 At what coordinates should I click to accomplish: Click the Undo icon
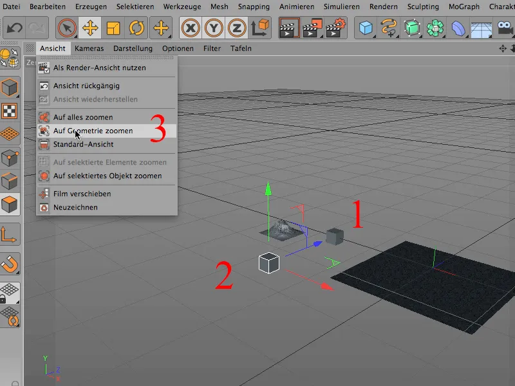[14, 26]
